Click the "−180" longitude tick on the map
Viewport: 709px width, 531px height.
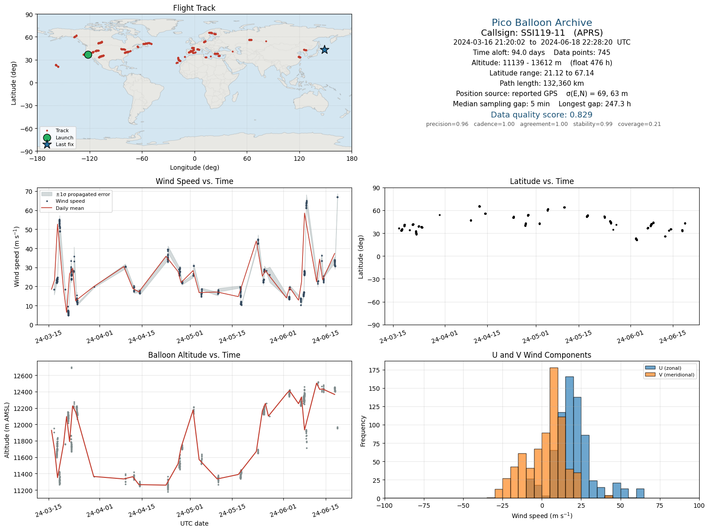37,159
